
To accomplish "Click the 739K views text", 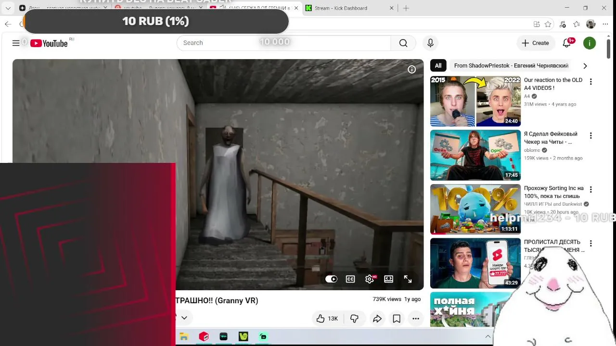I will [x=387, y=299].
